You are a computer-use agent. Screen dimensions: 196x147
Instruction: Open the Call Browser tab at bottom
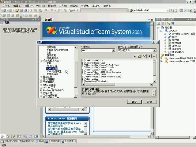(27, 141)
